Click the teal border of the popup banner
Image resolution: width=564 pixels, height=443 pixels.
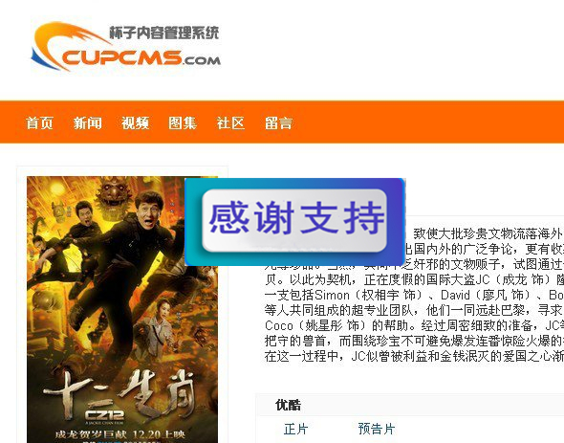click(x=193, y=222)
